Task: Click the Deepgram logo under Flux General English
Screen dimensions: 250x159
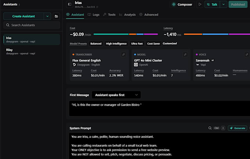Action: 74,65
